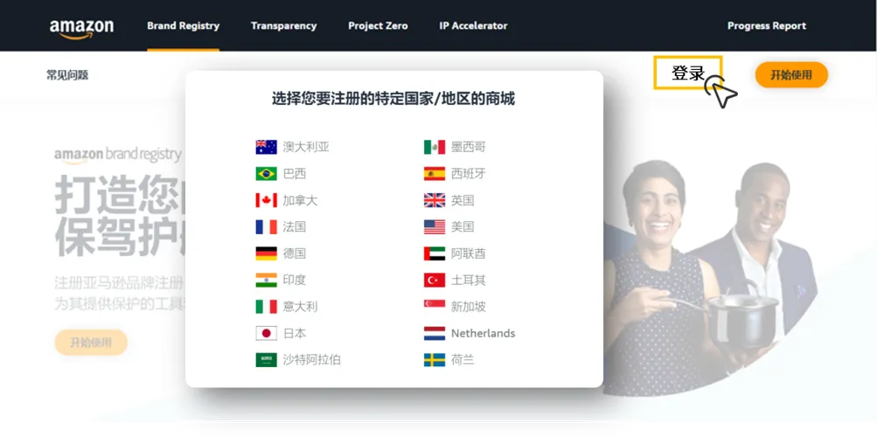Click the India flag icon
This screenshot has height=437, width=877.
coord(266,280)
